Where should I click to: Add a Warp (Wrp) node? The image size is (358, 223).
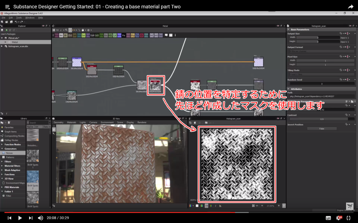[146, 35]
